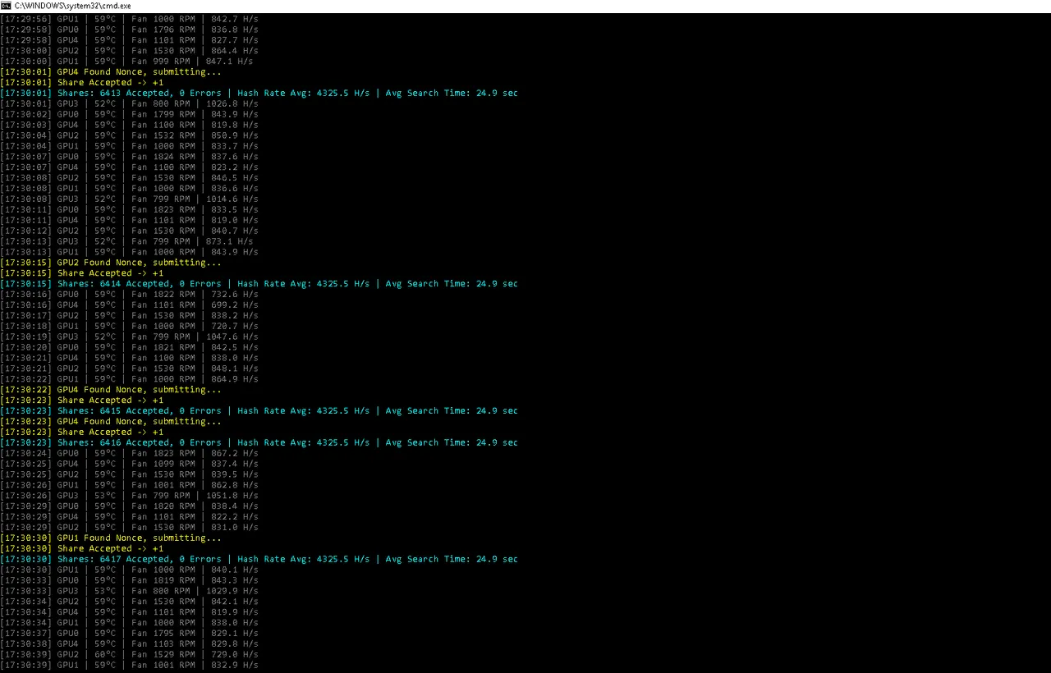Select the GPU4 line reading 827.7 H/s
This screenshot has width=1051, height=673.
(x=129, y=40)
